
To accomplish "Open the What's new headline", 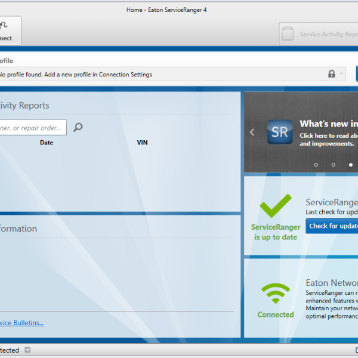I will [x=328, y=124].
